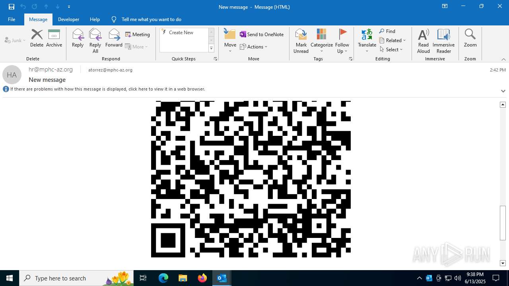The width and height of the screenshot is (509, 286).
Task: Open the Actions dropdown
Action: point(254,46)
